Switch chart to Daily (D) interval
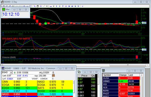 coord(75,6)
